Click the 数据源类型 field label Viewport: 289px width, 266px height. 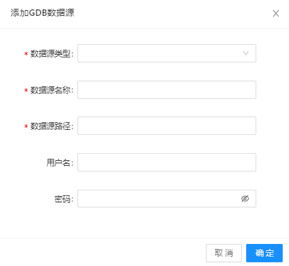(x=52, y=54)
